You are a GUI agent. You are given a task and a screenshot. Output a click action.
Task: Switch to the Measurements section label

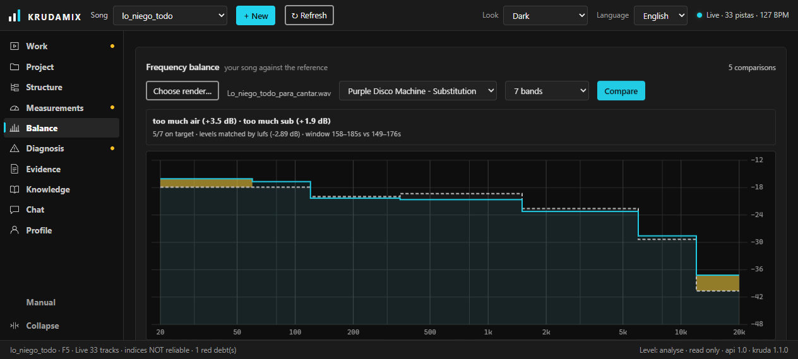(55, 108)
